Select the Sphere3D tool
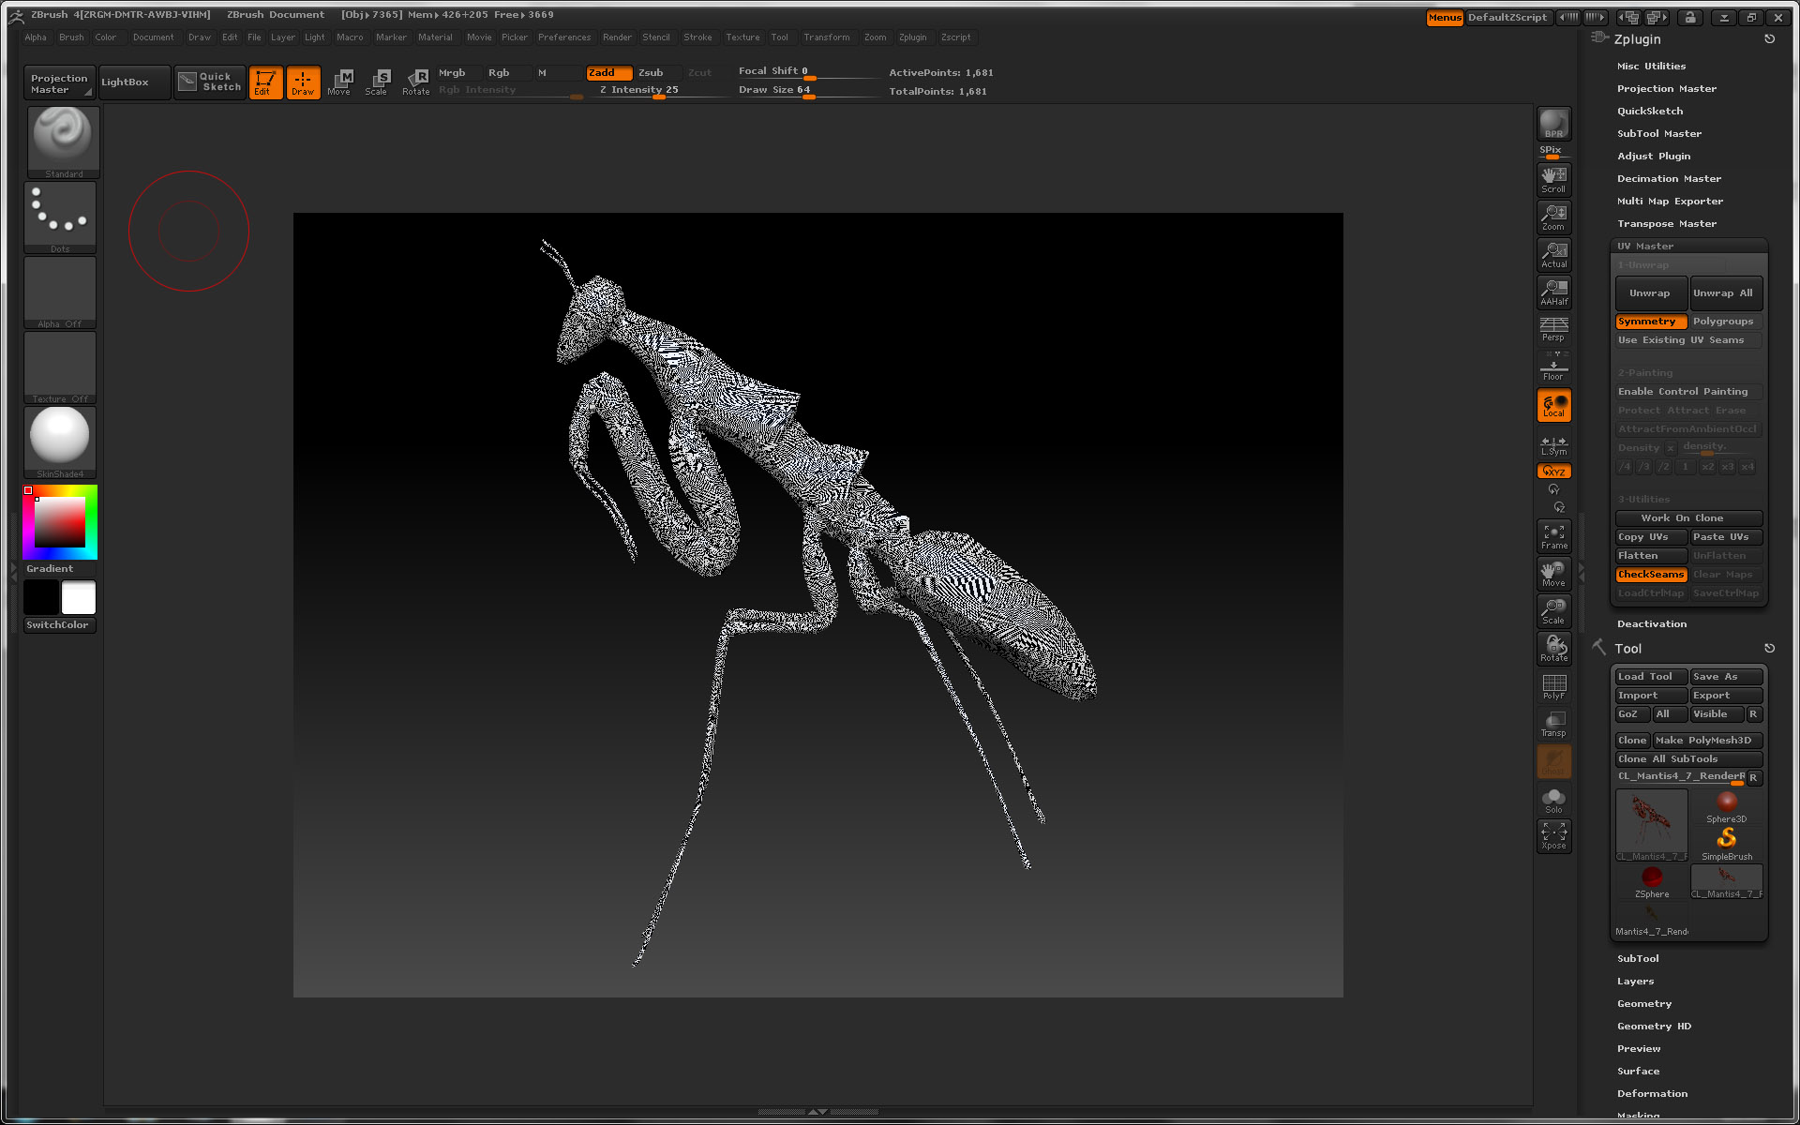Image resolution: width=1800 pixels, height=1125 pixels. pos(1726,806)
